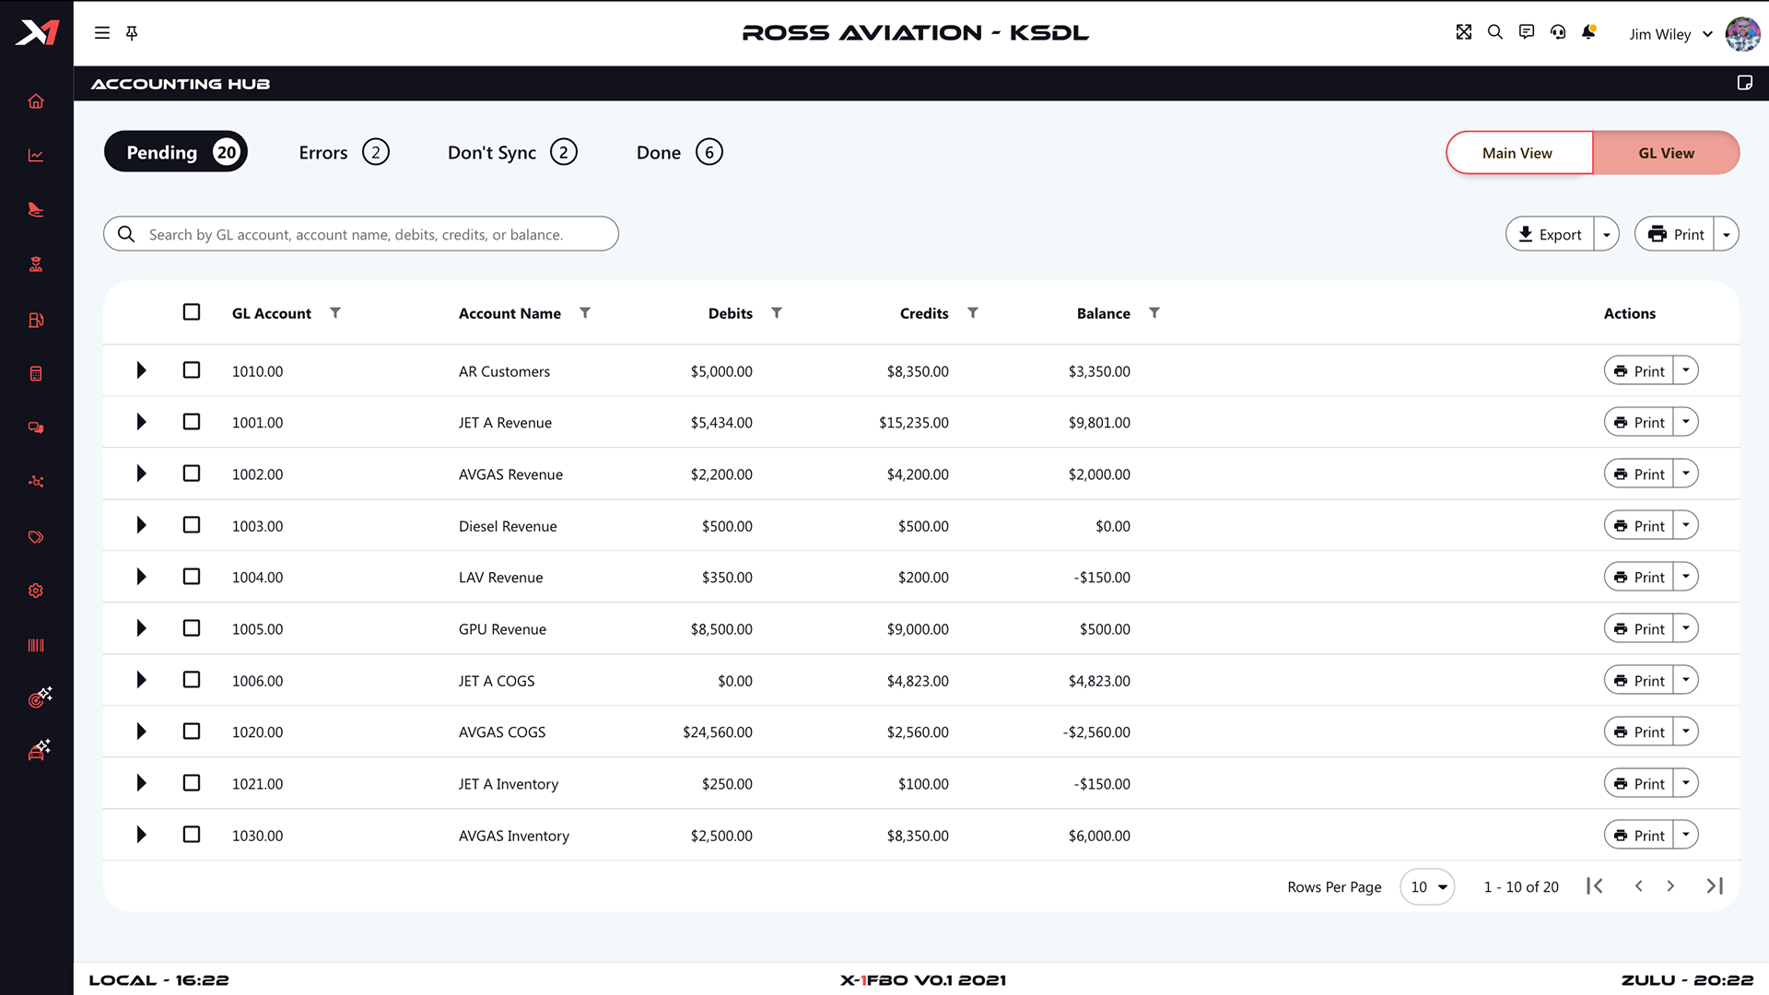Viewport: 1769px width, 995px height.
Task: Open the fuel pump sidebar icon
Action: click(x=36, y=320)
